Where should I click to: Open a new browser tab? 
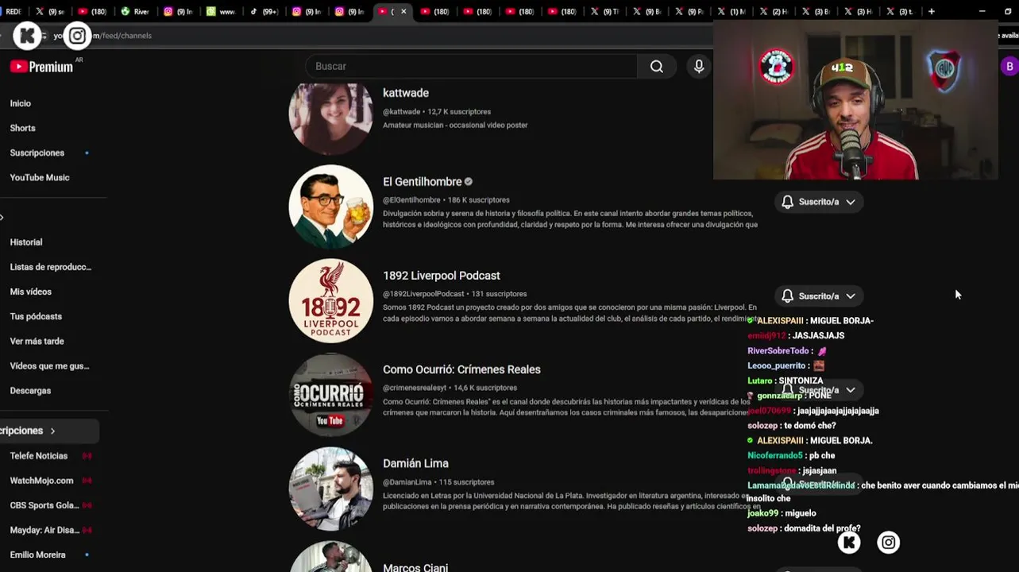[932, 11]
